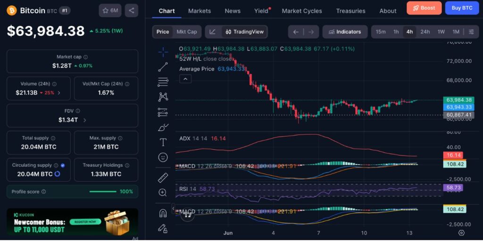
Task: Open the News tab
Action: [x=233, y=11]
